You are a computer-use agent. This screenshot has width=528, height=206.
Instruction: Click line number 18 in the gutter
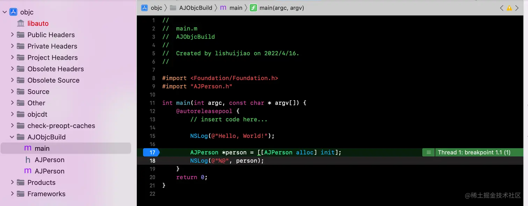tap(152, 161)
